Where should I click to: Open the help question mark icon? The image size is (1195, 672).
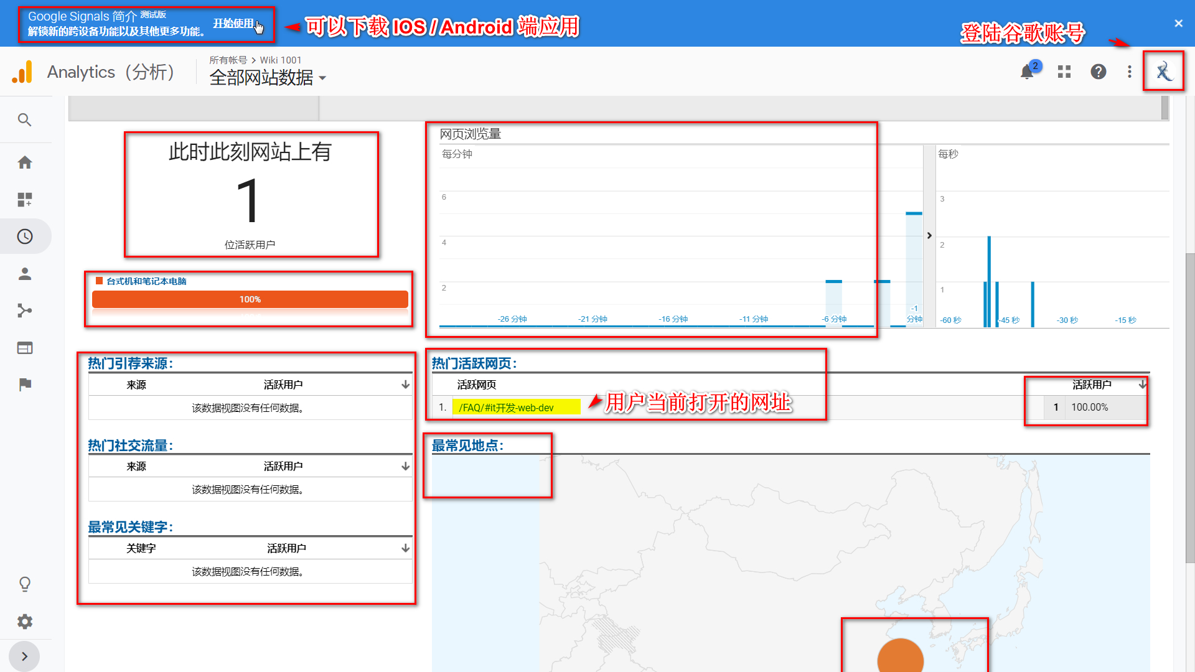(x=1099, y=72)
